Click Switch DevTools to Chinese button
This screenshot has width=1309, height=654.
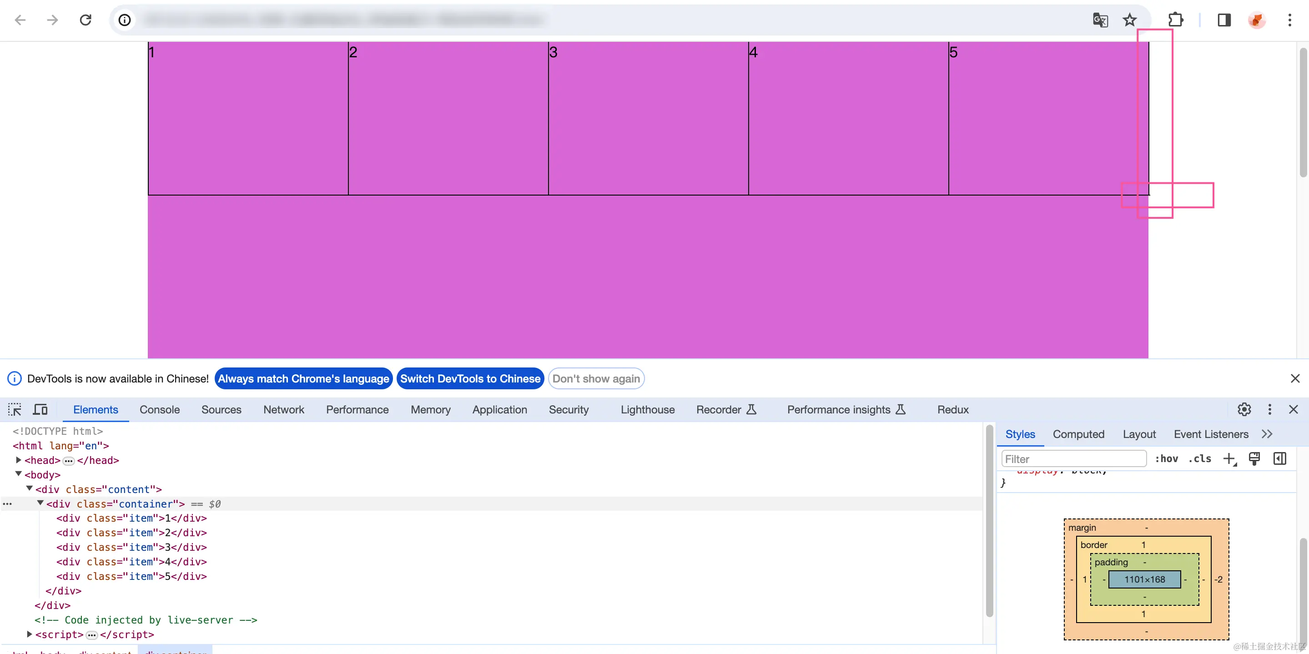point(470,378)
